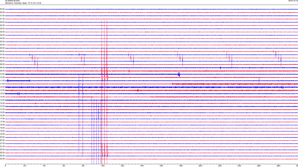This screenshot has height=167, width=298.
Task: Select the 01:00 trace time label
Action: 2,16
